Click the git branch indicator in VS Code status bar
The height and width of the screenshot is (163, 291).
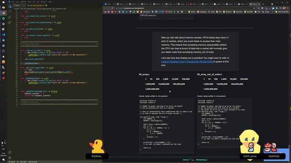click(x=12, y=162)
